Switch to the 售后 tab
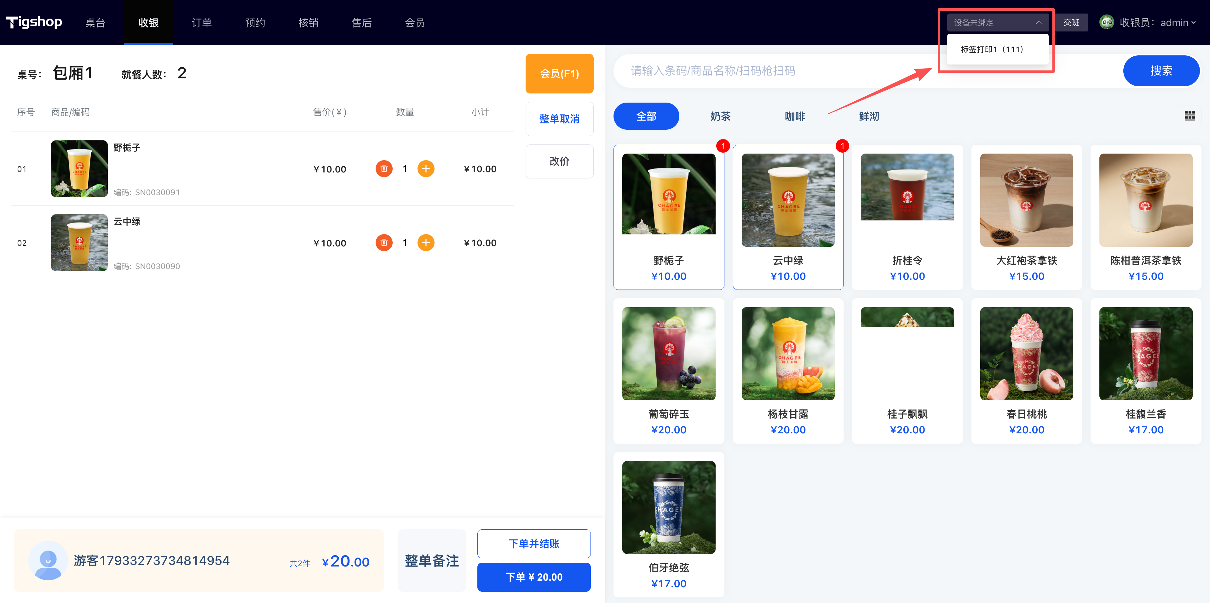Viewport: 1210px width, 603px height. tap(362, 23)
